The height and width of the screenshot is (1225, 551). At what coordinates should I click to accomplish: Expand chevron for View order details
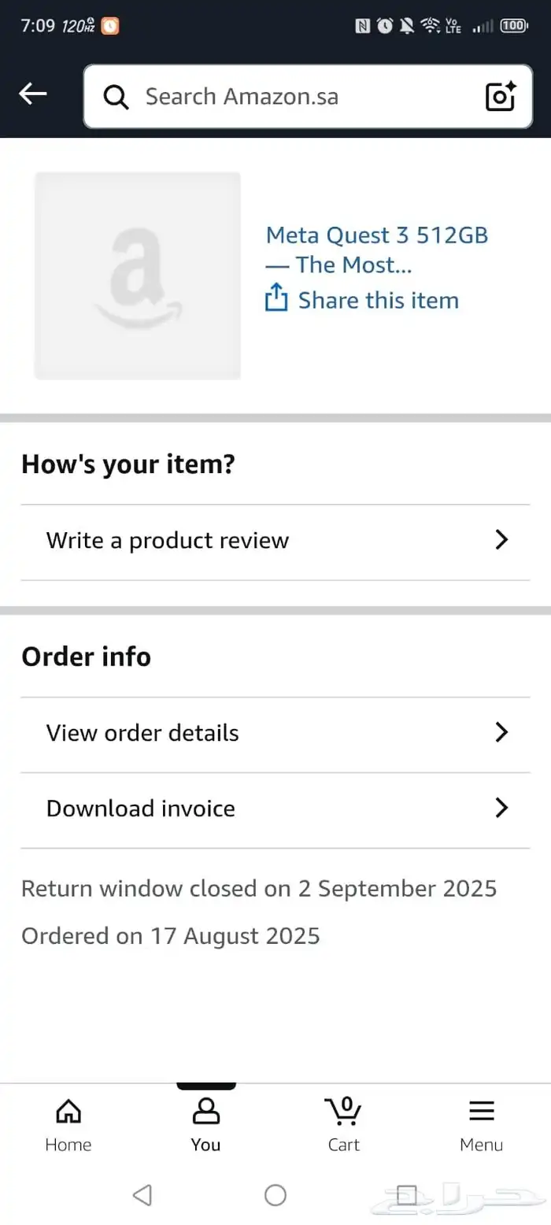point(501,732)
